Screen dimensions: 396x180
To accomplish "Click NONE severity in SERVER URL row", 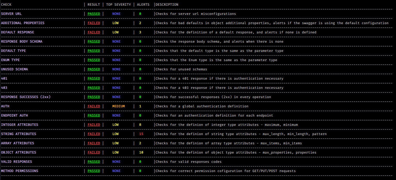I will tap(116, 14).
